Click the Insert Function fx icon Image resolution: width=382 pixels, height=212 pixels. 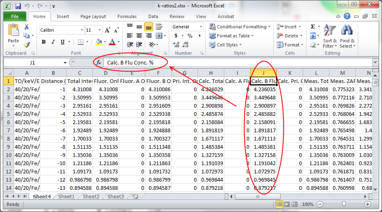pyautogui.click(x=99, y=62)
